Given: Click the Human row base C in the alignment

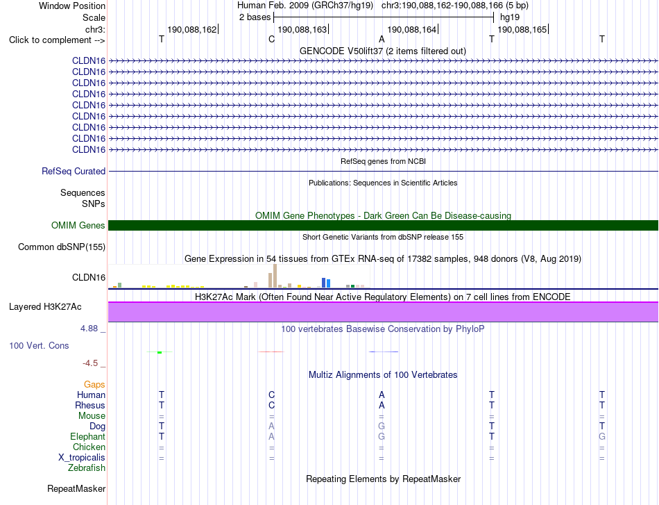Looking at the screenshot, I should [x=271, y=395].
